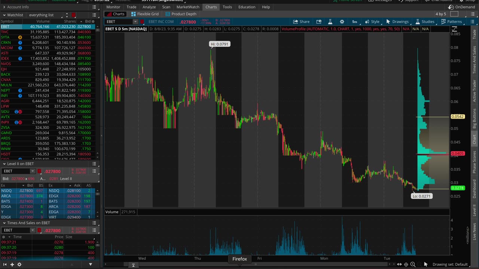Collapse the Times And Sales on EBET panel

click(4, 223)
